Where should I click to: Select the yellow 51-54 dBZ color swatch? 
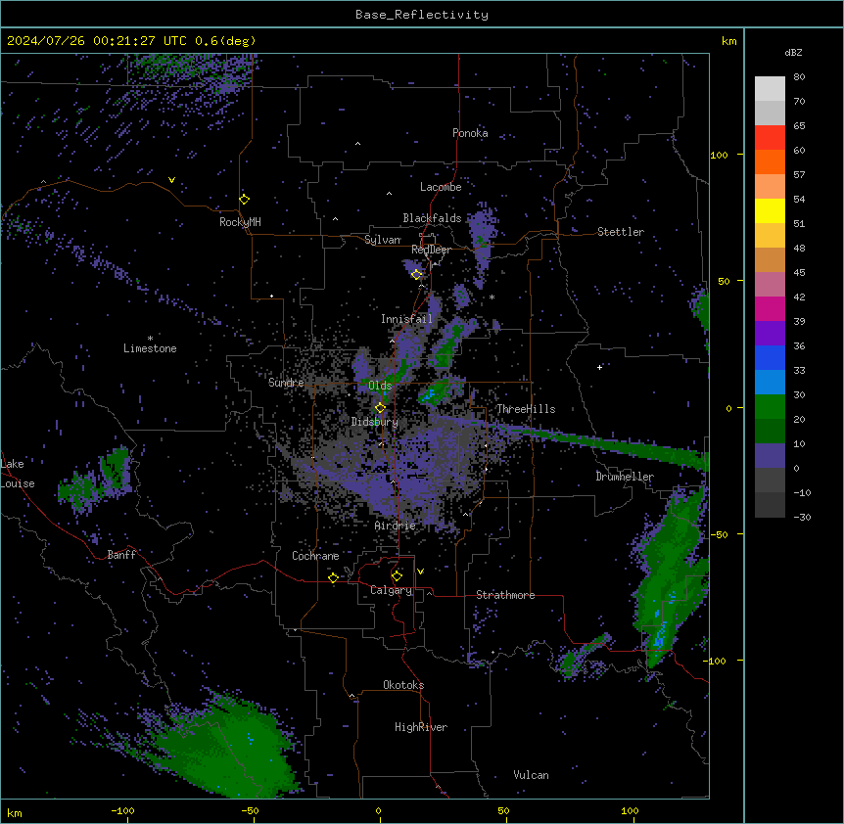pos(770,210)
